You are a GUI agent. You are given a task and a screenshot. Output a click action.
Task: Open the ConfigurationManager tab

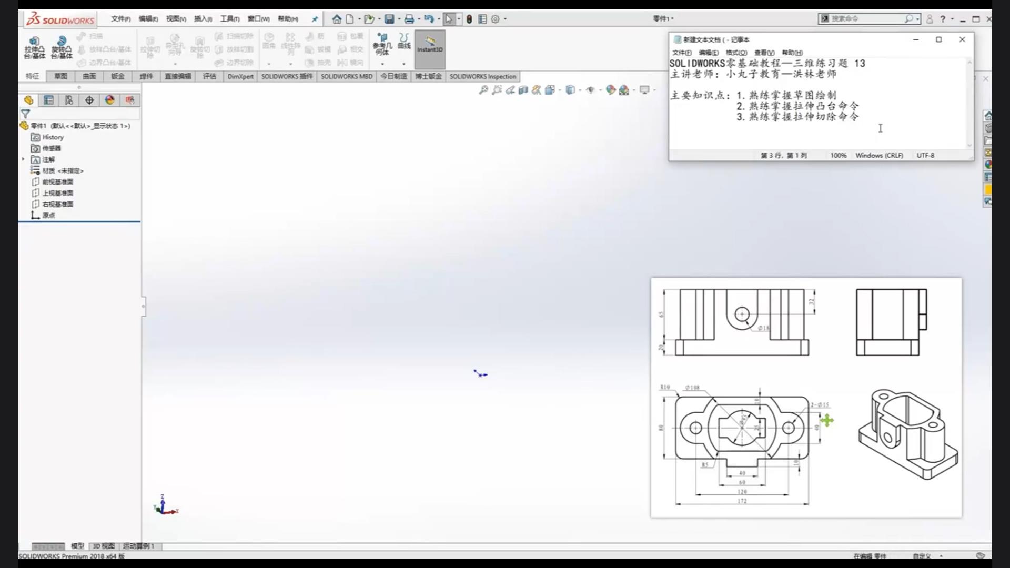[69, 100]
